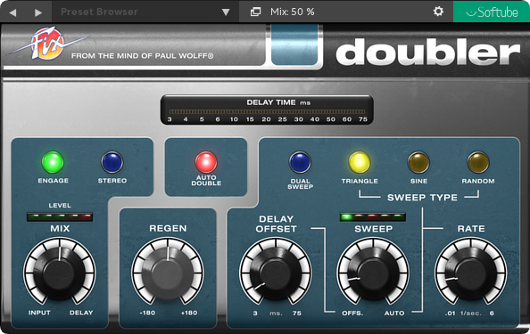
Task: Select the Triangle sweep type
Action: tap(360, 162)
